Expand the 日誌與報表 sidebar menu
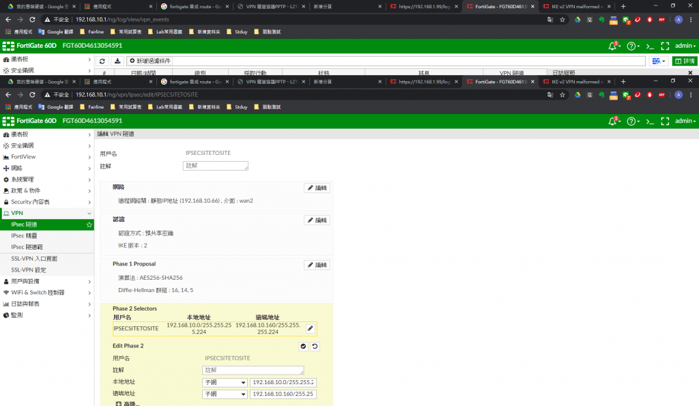Screen dimensions: 699x406 point(47,304)
